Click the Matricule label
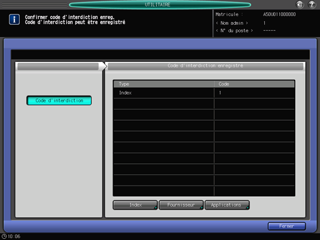This screenshot has width=320, height=240. point(229,14)
